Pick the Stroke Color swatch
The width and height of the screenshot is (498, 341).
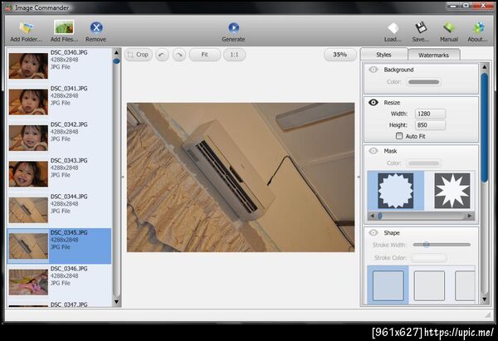[429, 257]
